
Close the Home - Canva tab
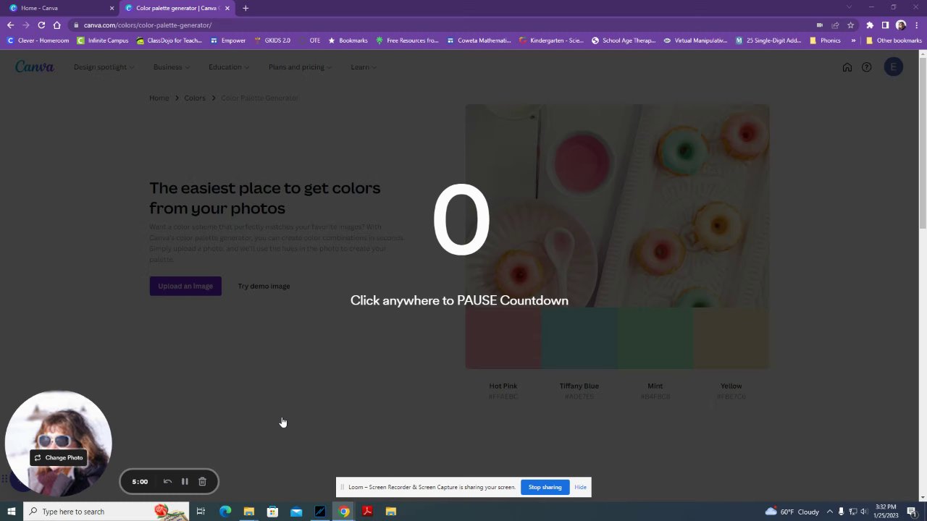click(112, 8)
